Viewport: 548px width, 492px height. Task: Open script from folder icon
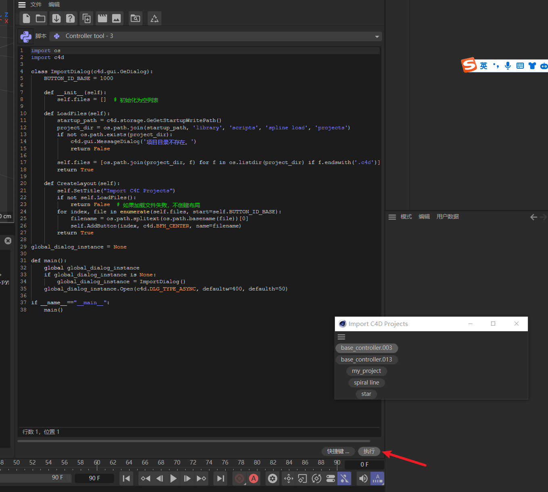coord(40,18)
